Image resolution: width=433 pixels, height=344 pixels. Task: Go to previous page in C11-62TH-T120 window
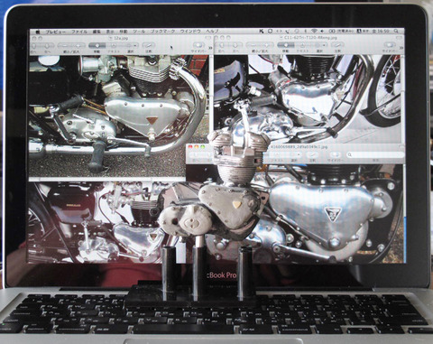222,45
